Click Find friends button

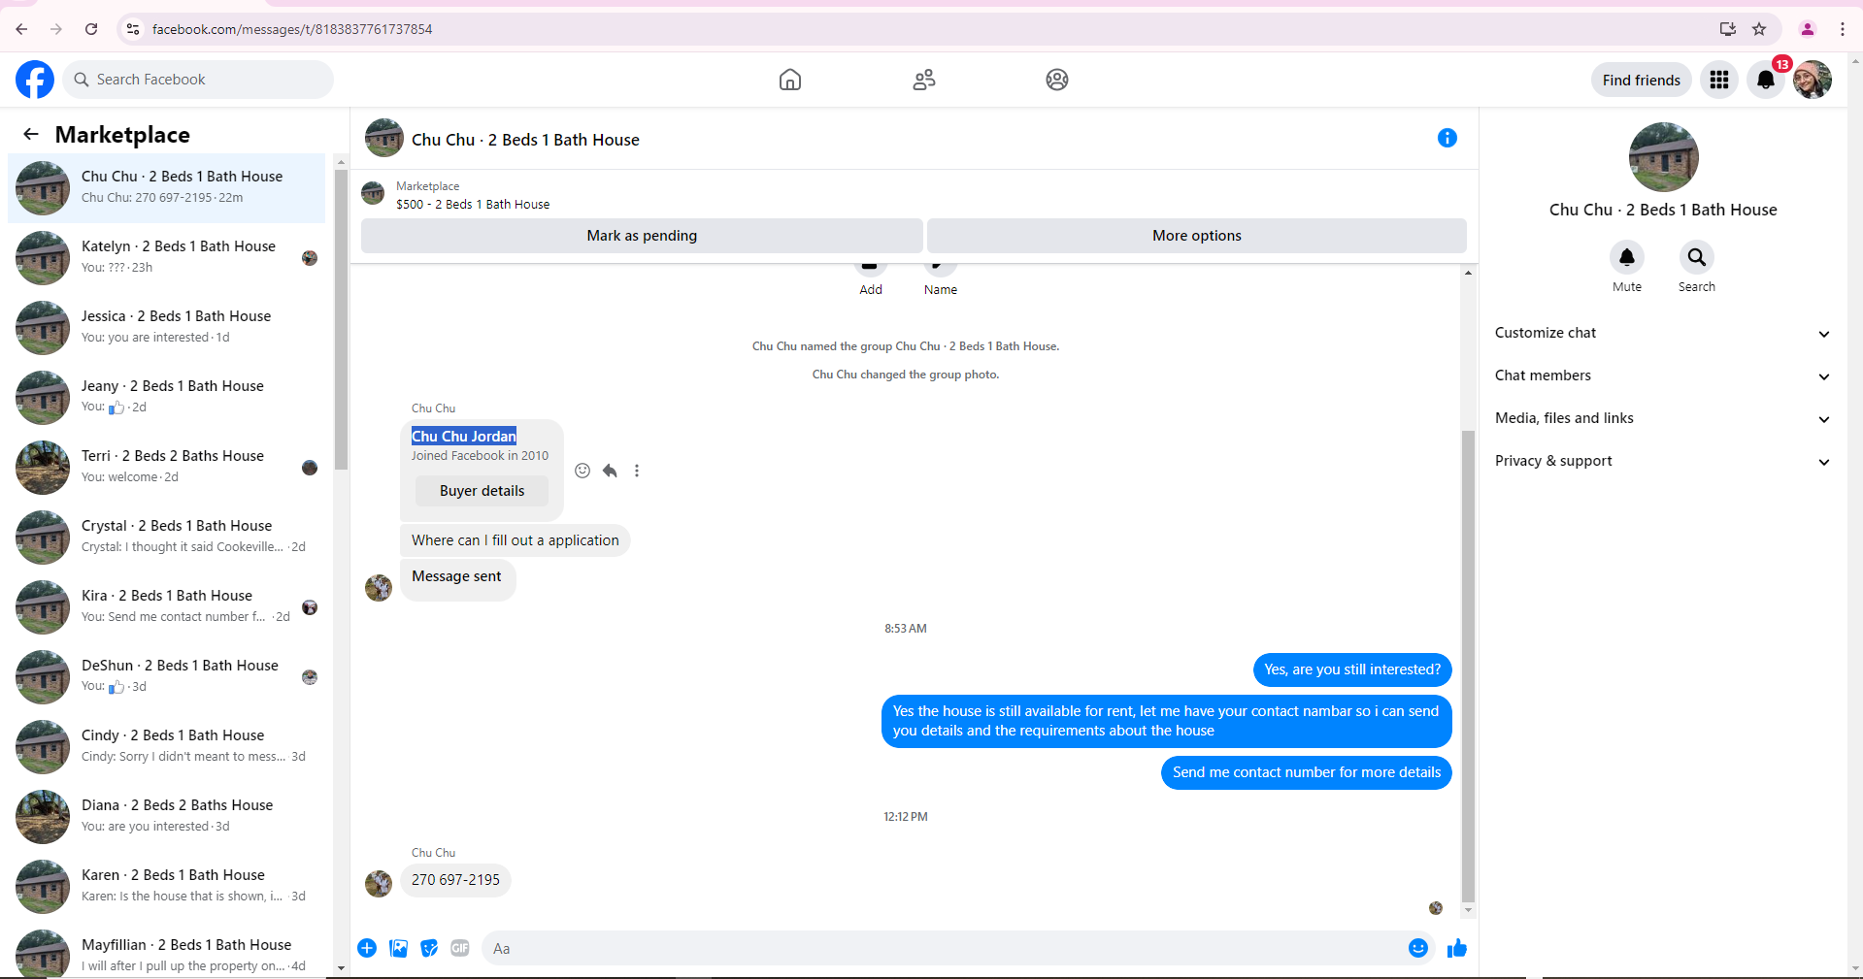coord(1641,80)
